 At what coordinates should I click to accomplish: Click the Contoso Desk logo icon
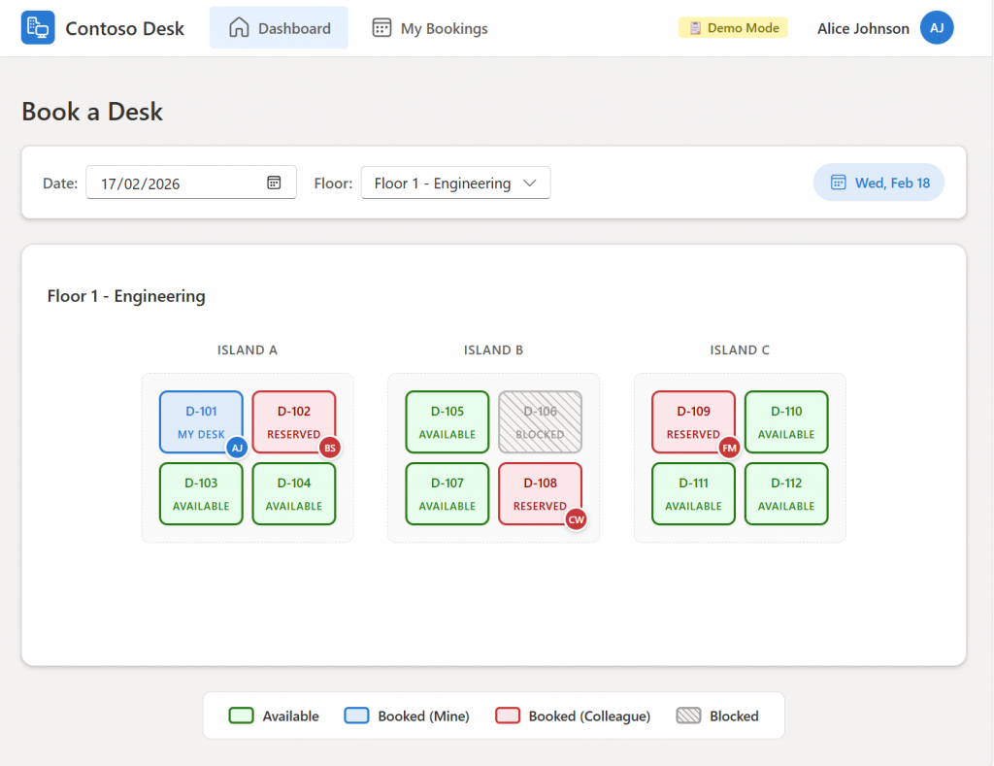pos(38,28)
